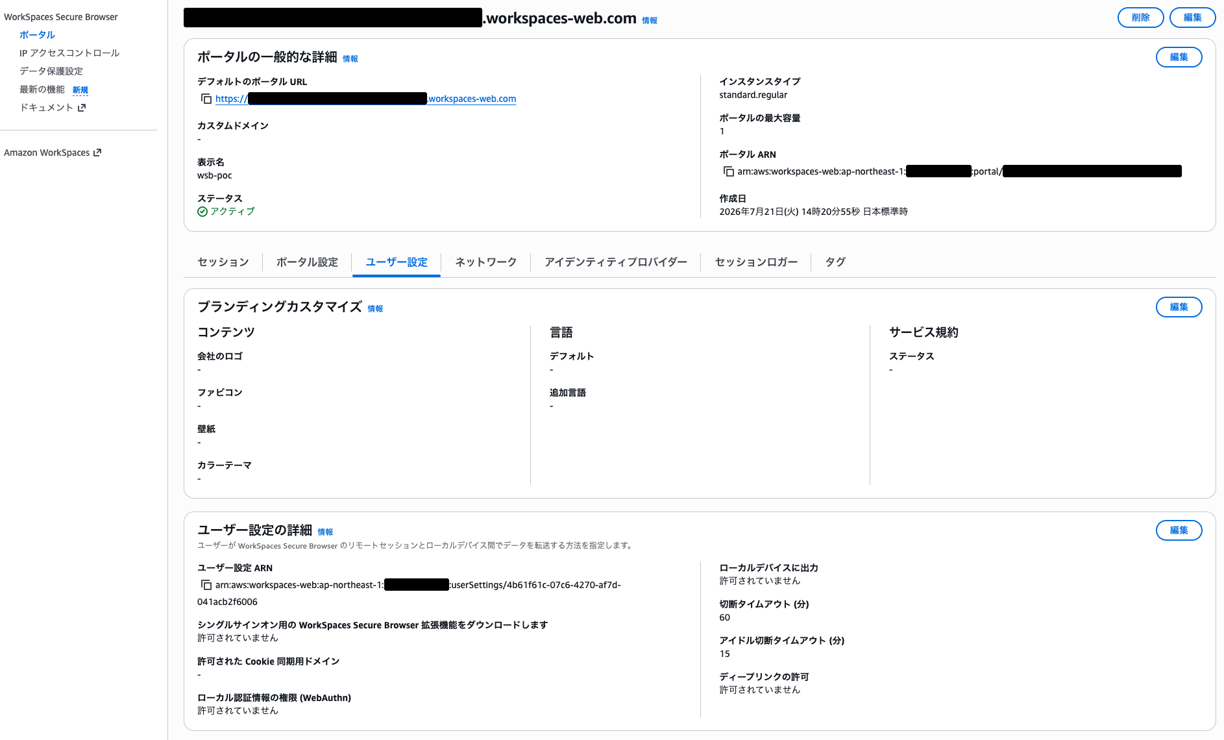This screenshot has width=1224, height=740.
Task: Edit ユーザー設定の詳細 section
Action: point(1179,530)
